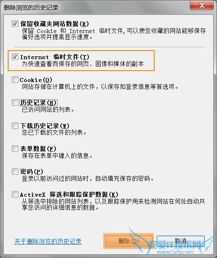The image size is (217, 258).
Task: Click the 取消 button
Action: click(181, 241)
